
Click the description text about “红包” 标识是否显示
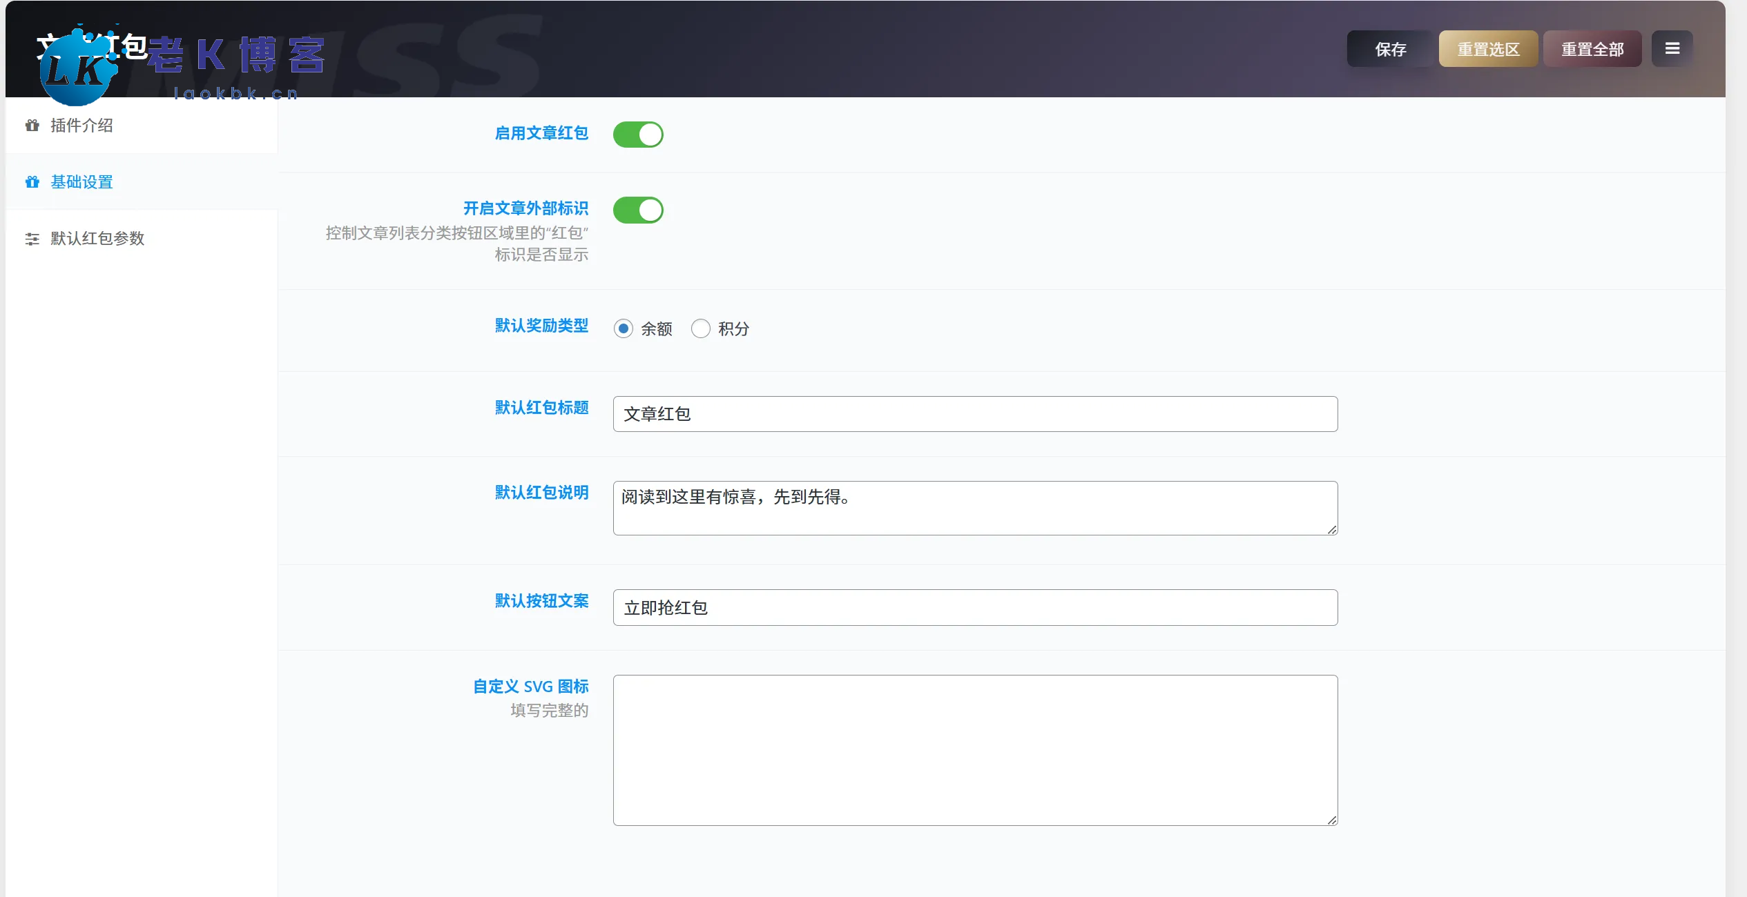pyautogui.click(x=457, y=244)
